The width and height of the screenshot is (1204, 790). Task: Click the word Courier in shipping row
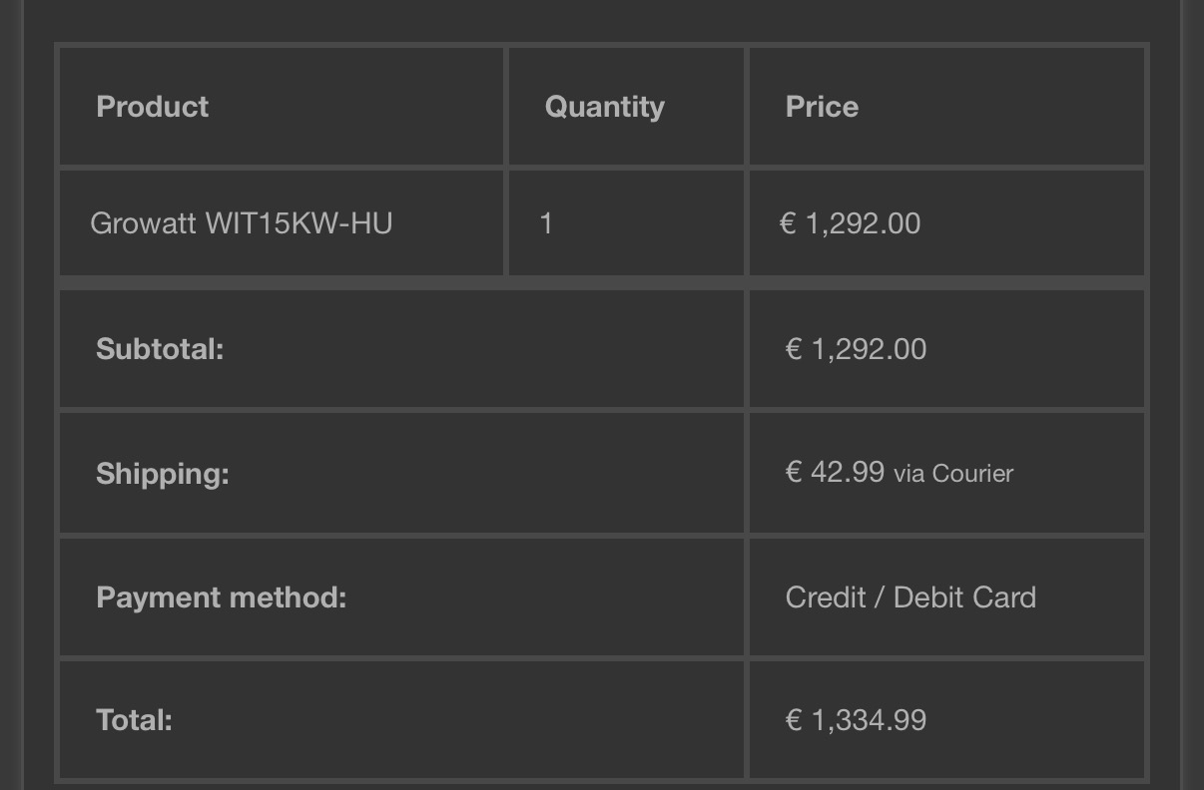coord(972,474)
